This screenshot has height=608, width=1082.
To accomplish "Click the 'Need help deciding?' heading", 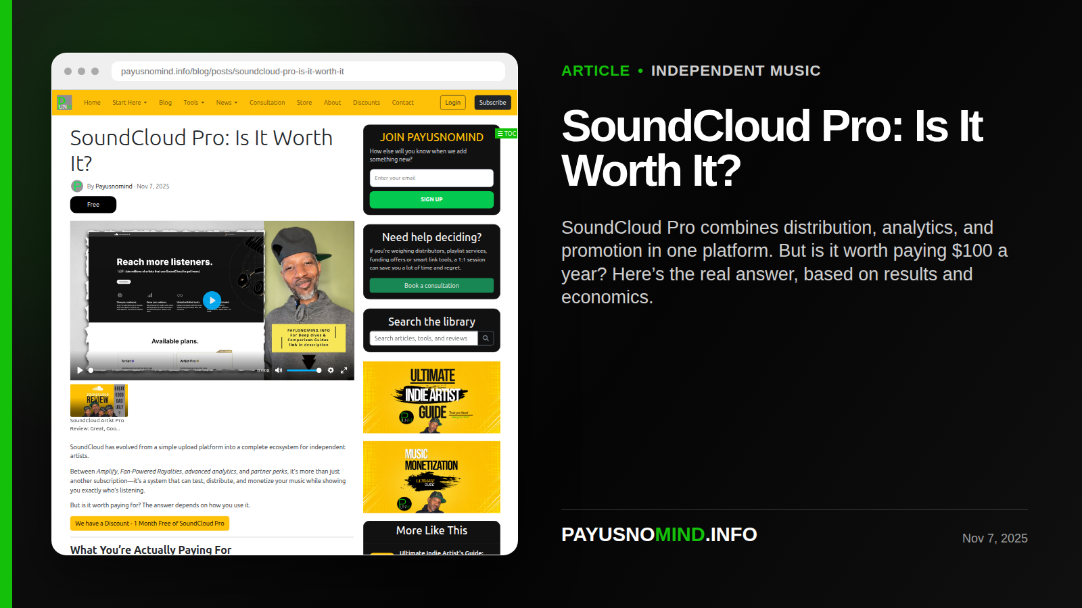I will click(431, 237).
